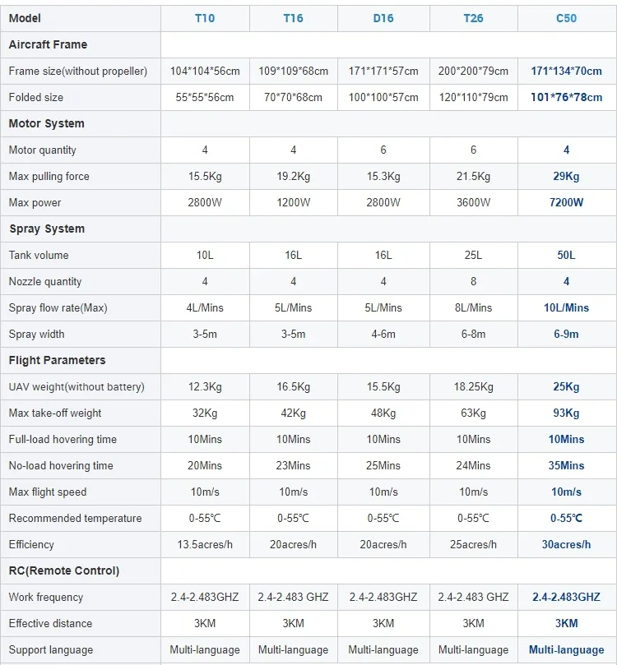Screen dimensions: 617x665
Task: Click the T10 max take-off weight 32Kg
Action: point(205,413)
